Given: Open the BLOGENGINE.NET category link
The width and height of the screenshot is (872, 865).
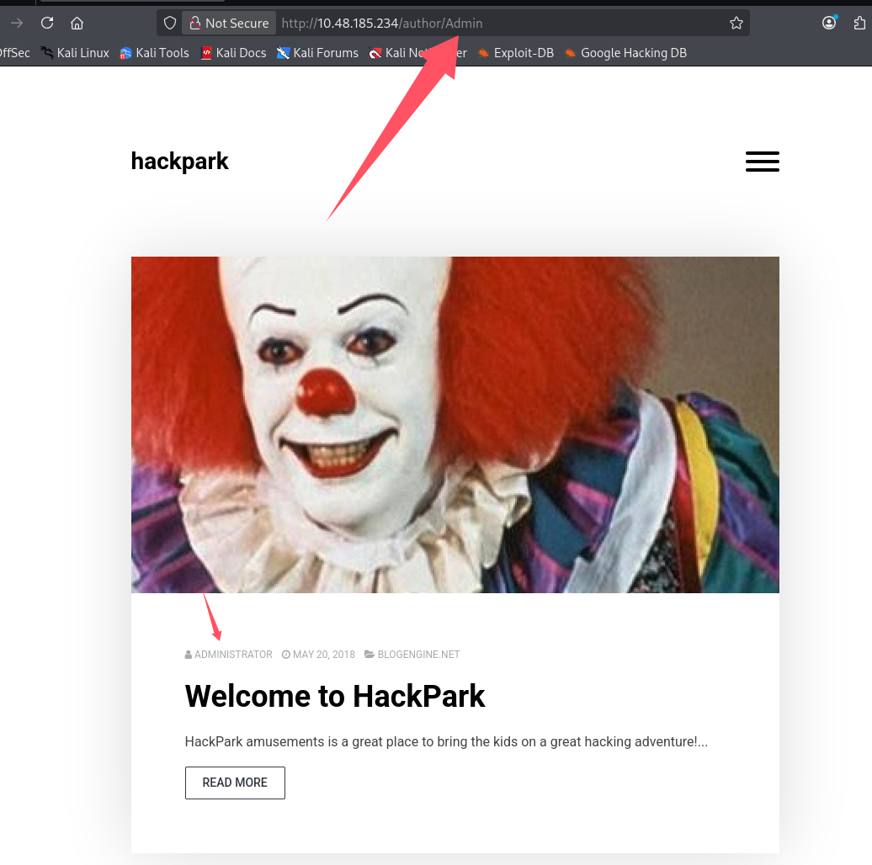Looking at the screenshot, I should (x=418, y=655).
